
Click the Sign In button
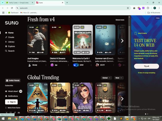(x=11, y=102)
